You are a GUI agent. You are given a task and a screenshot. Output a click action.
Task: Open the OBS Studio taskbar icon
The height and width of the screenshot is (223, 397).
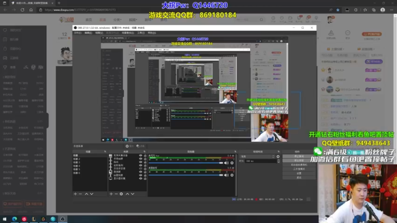[x=63, y=219]
